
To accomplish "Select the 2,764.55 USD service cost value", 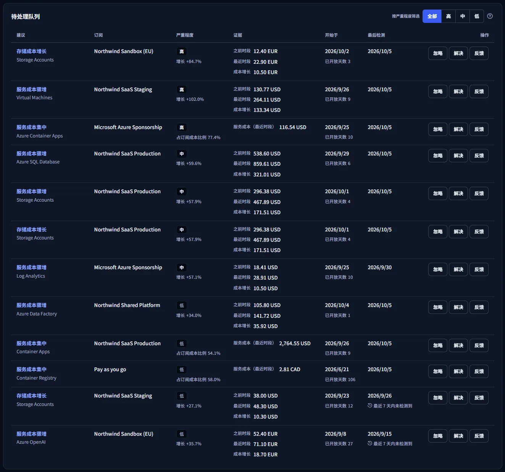I will tap(295, 343).
